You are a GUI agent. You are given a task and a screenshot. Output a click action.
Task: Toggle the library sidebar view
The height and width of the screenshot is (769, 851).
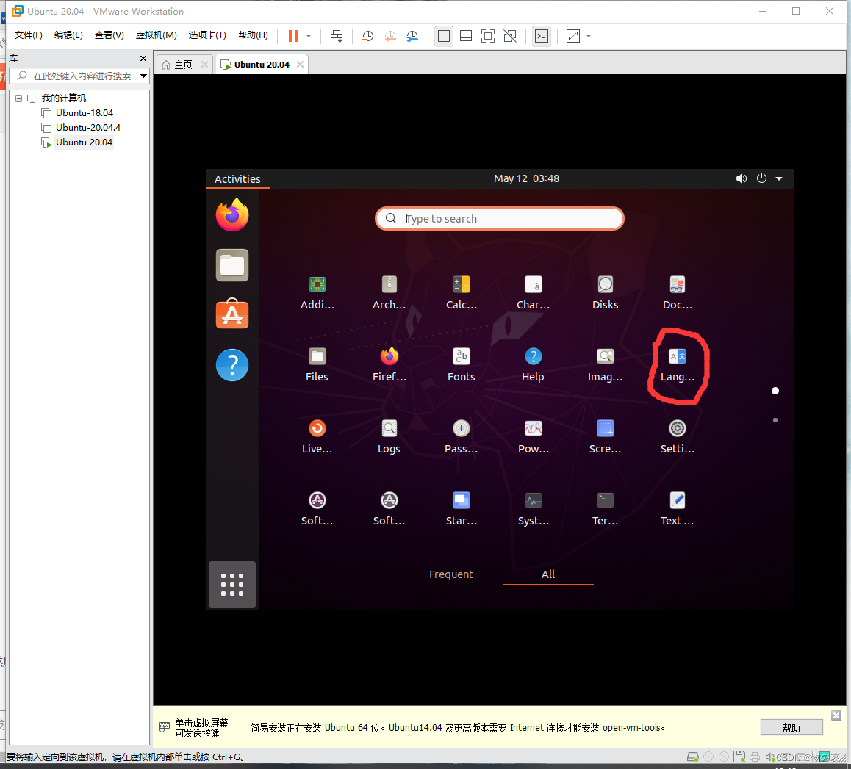(x=443, y=36)
